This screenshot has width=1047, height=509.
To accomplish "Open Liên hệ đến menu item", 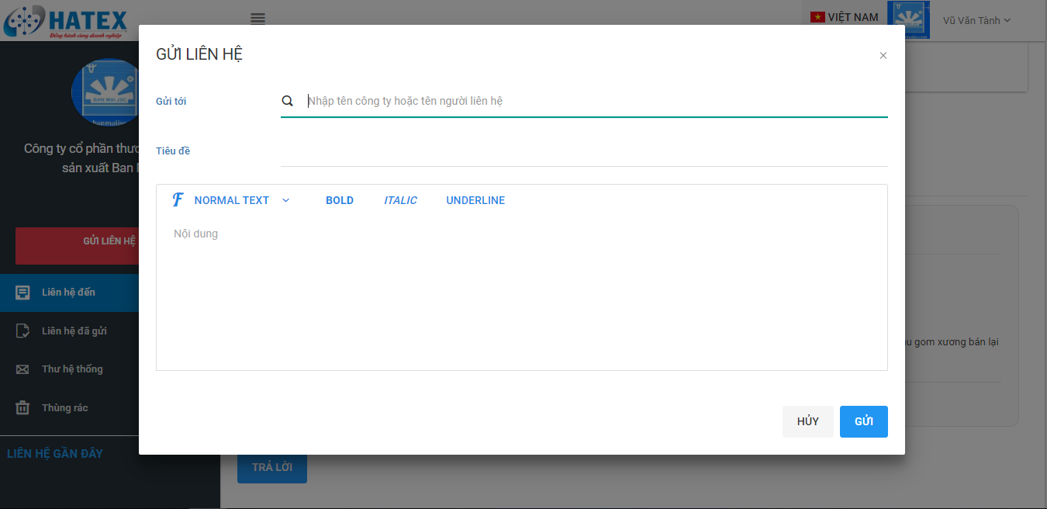I will pos(70,293).
